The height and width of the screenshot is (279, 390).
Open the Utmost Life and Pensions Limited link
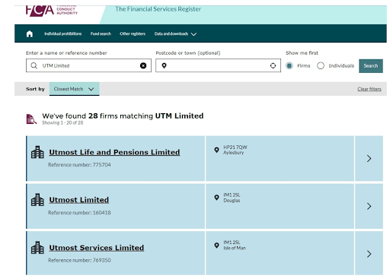(114, 152)
